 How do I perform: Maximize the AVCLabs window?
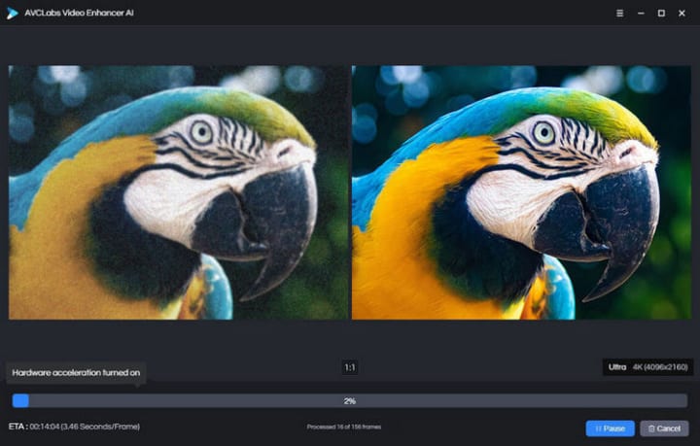[x=661, y=14]
